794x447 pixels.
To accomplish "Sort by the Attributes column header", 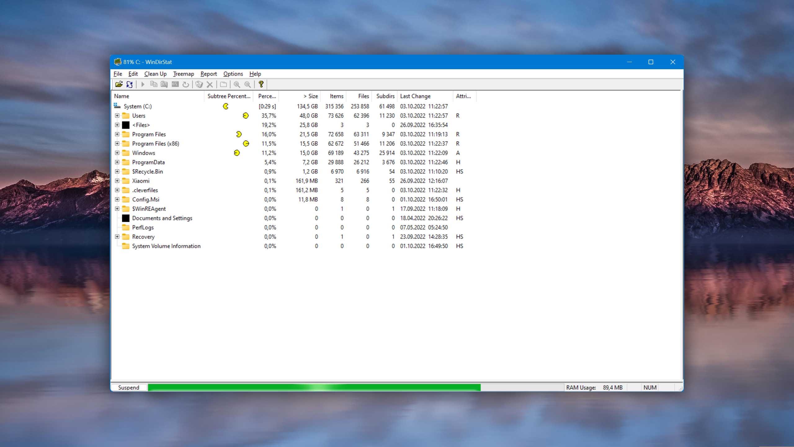I will [464, 96].
